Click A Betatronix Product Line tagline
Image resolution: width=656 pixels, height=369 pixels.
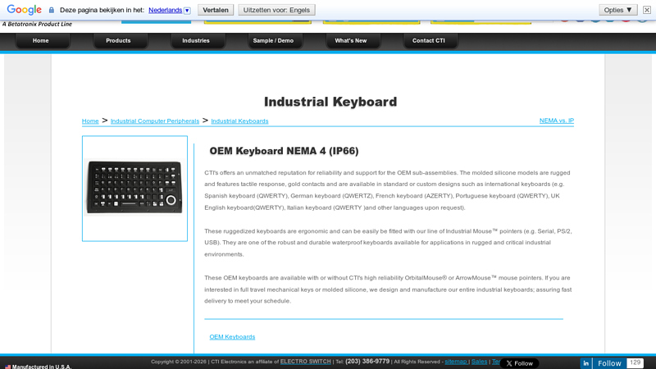click(37, 25)
